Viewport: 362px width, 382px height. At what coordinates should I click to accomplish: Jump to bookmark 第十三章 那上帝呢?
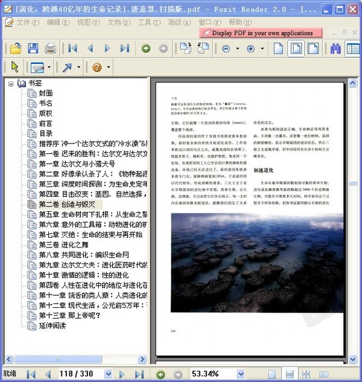pos(69,316)
